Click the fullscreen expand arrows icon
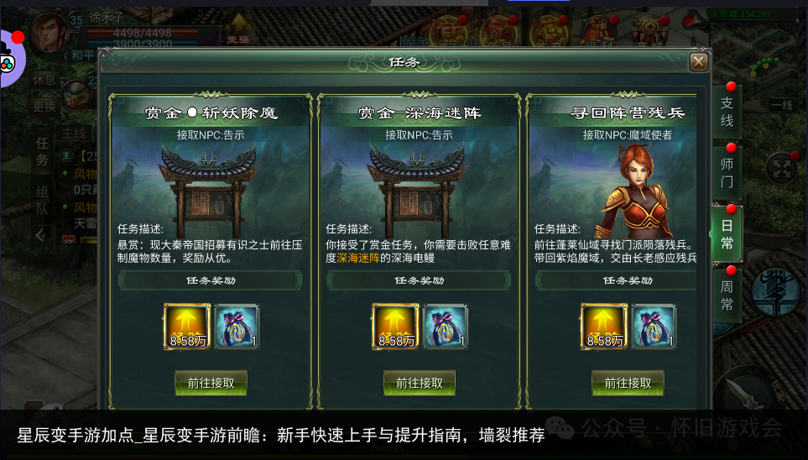This screenshot has width=808, height=460. pyautogui.click(x=781, y=169)
